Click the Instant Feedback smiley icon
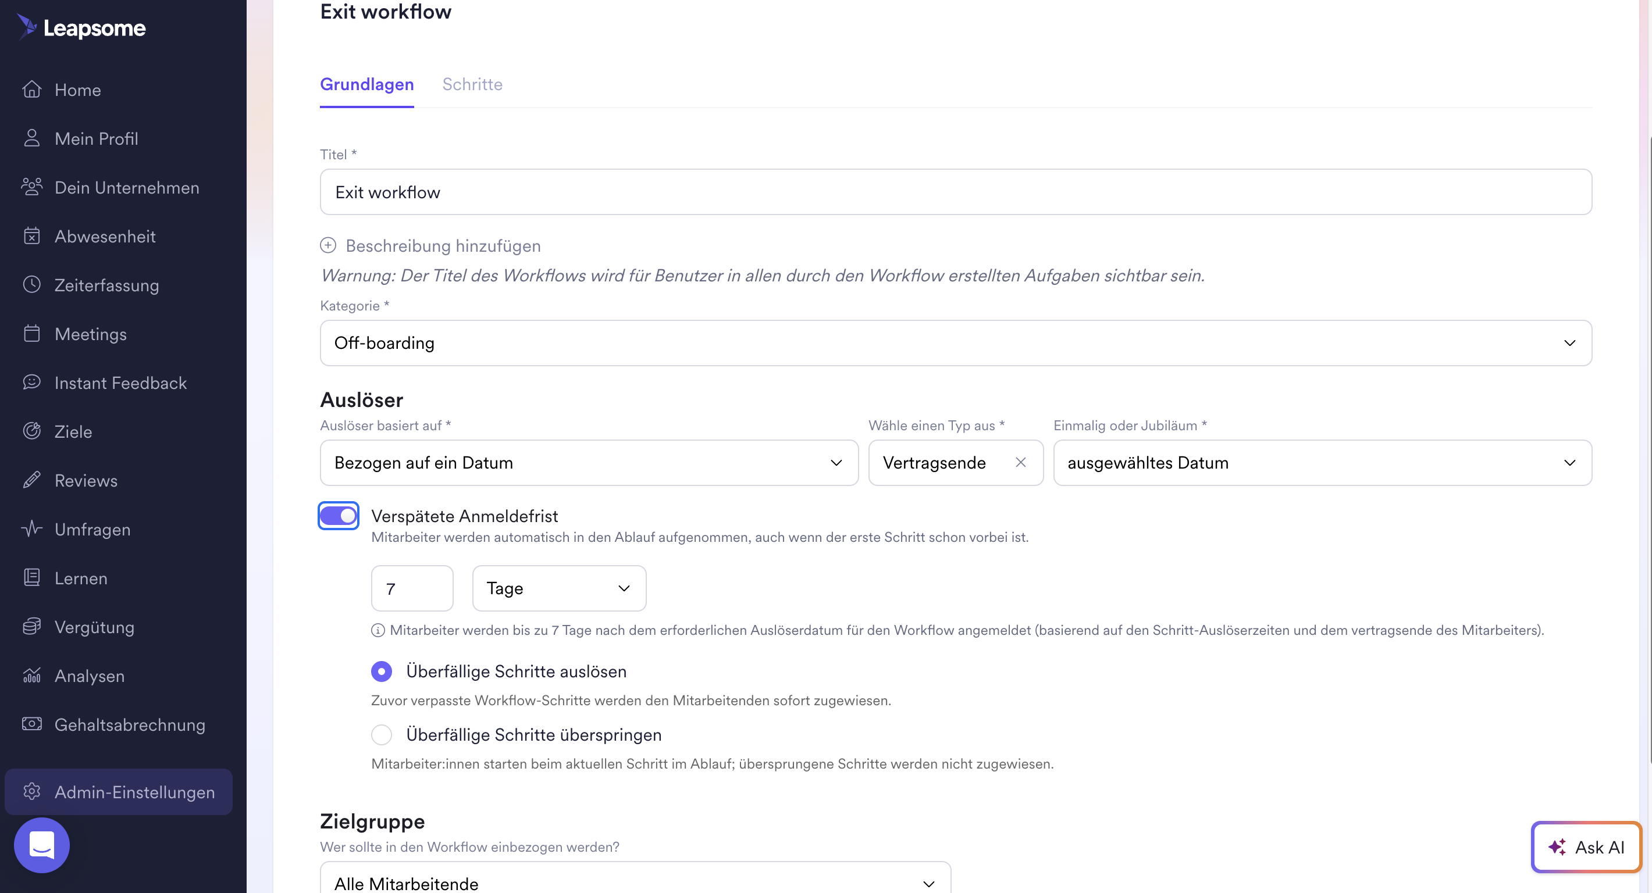This screenshot has width=1652, height=893. click(31, 382)
